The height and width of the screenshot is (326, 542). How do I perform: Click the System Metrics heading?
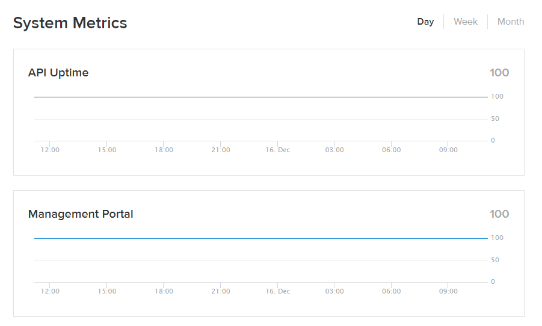70,23
